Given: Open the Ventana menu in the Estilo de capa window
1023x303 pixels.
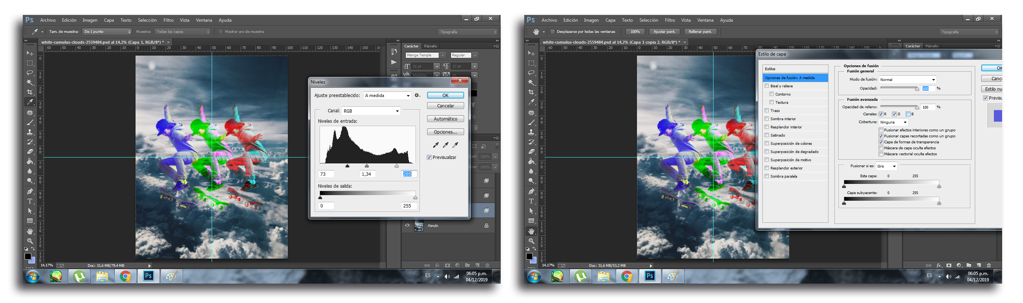Looking at the screenshot, I should [x=705, y=20].
